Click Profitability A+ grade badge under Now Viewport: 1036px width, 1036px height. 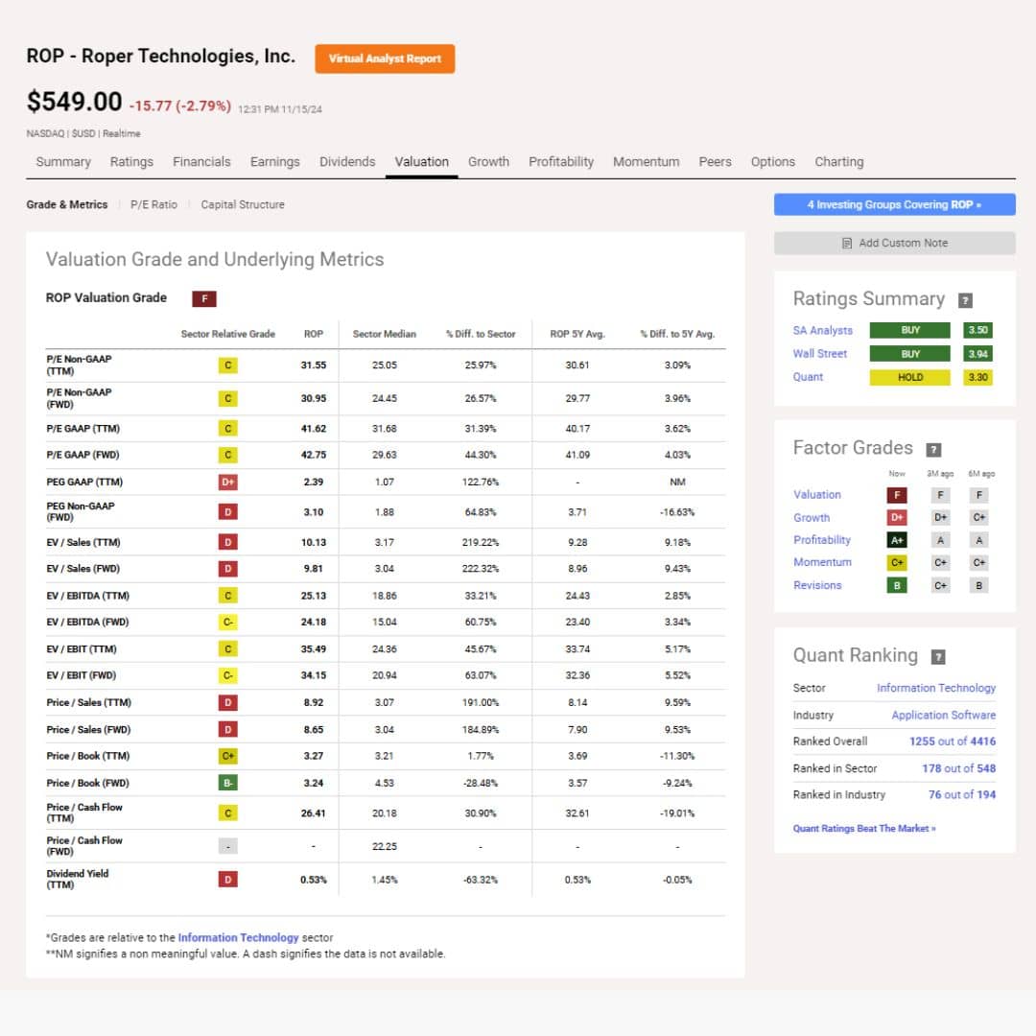pos(897,540)
